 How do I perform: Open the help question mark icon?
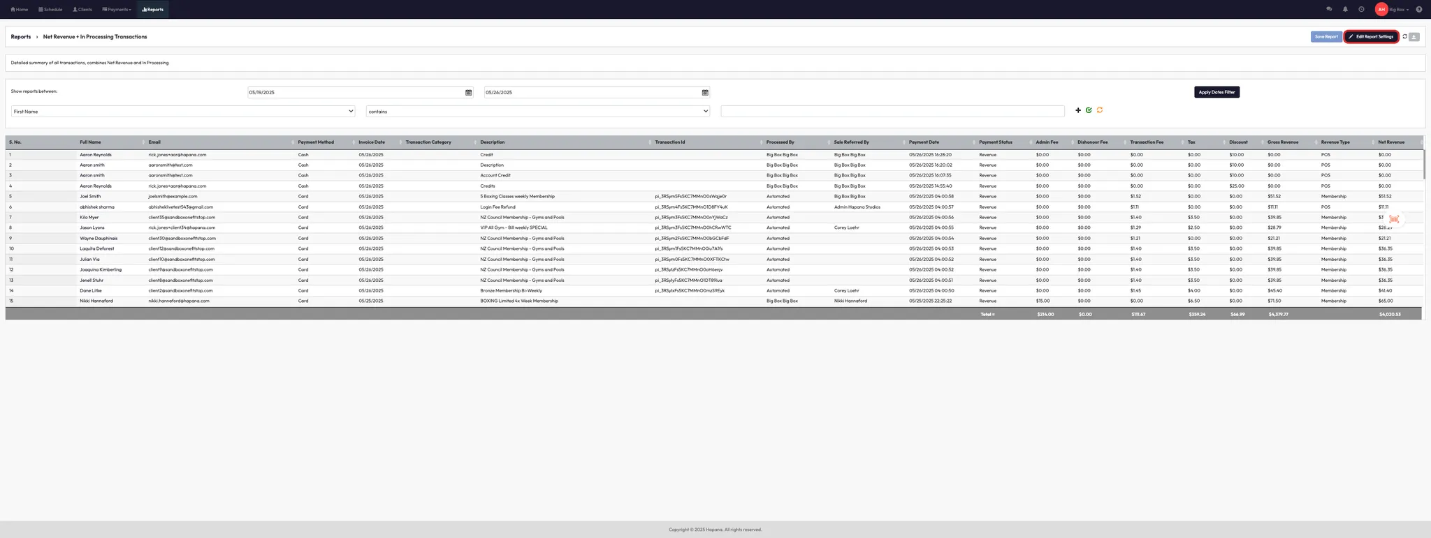1418,9
